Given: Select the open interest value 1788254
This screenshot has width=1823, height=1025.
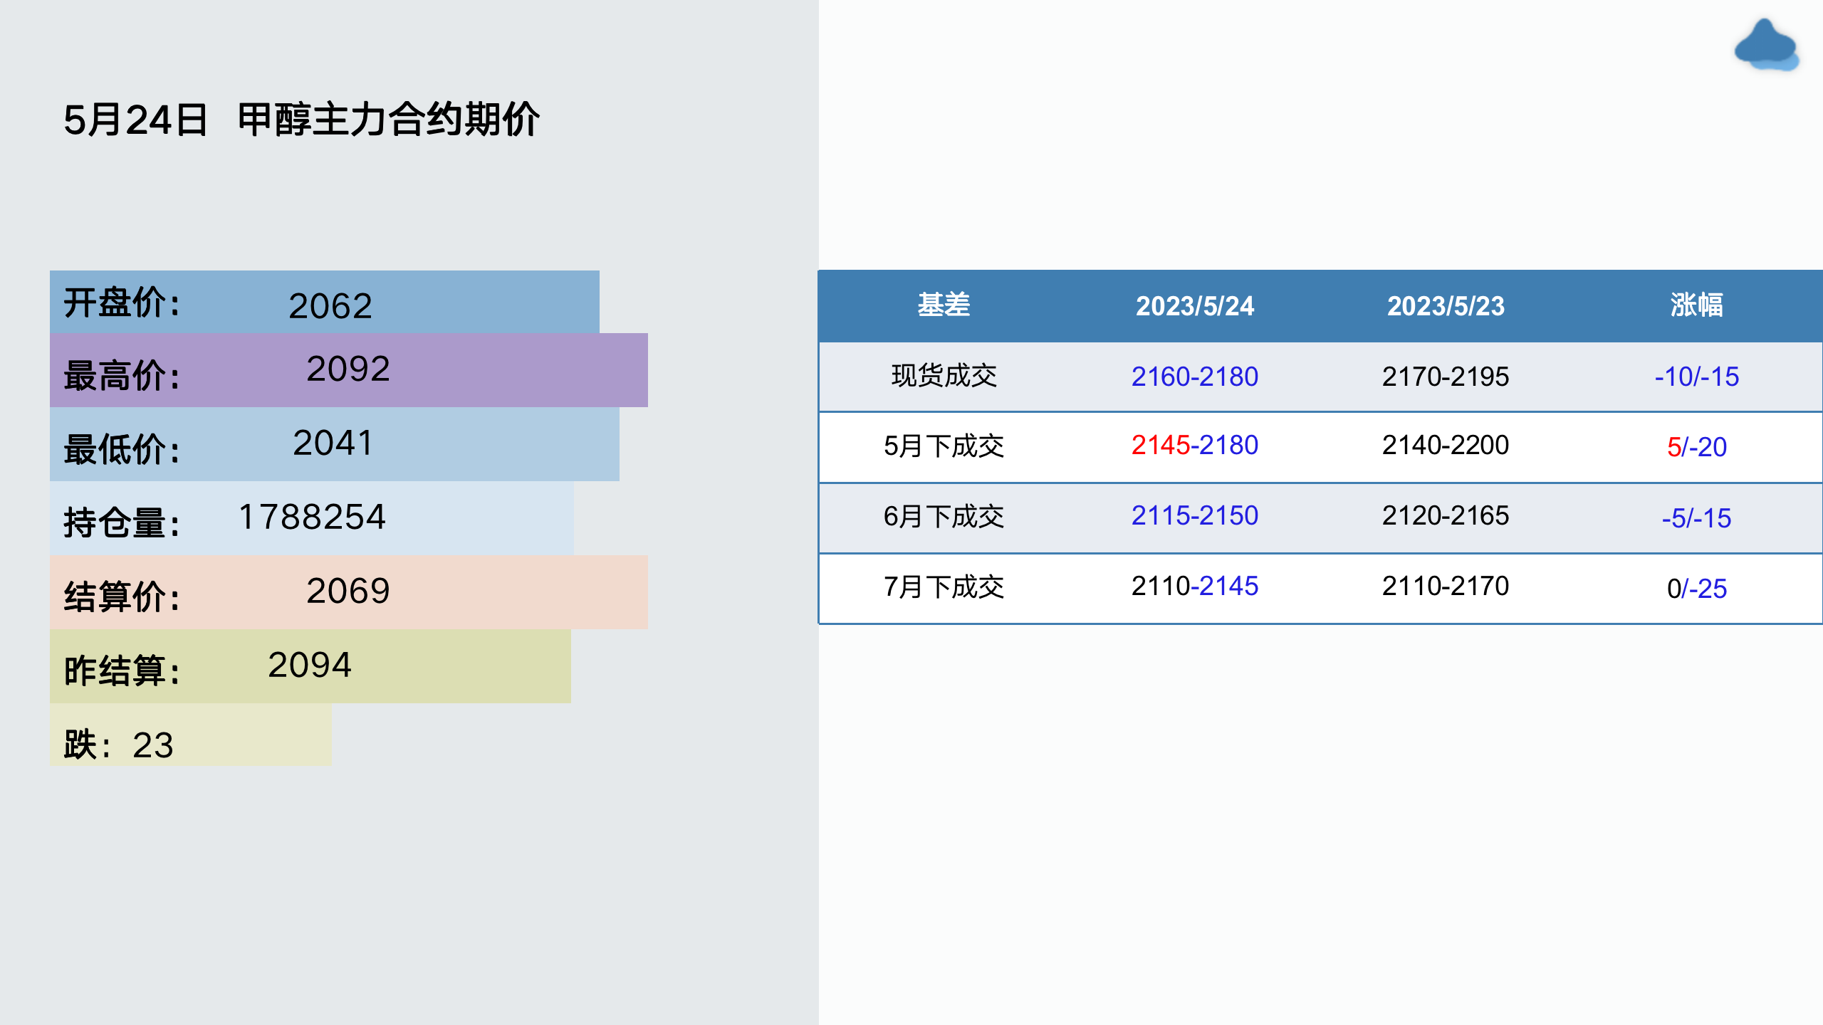Looking at the screenshot, I should pos(313,517).
